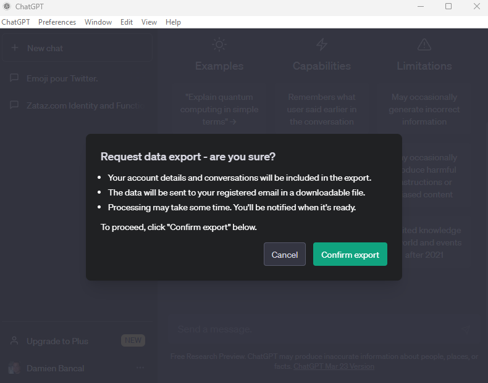Choose the Explain quantum computing example
Screen dimensions: 488x383
219,109
